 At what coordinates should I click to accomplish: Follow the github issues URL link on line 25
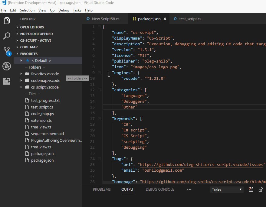[201, 164]
